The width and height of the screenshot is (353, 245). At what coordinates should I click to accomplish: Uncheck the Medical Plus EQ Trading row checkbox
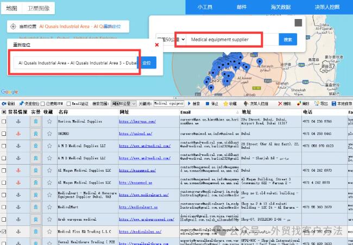(4, 231)
